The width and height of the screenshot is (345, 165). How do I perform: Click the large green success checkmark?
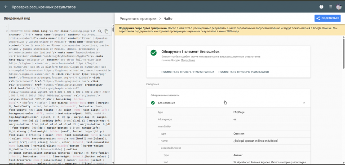pyautogui.click(x=154, y=53)
